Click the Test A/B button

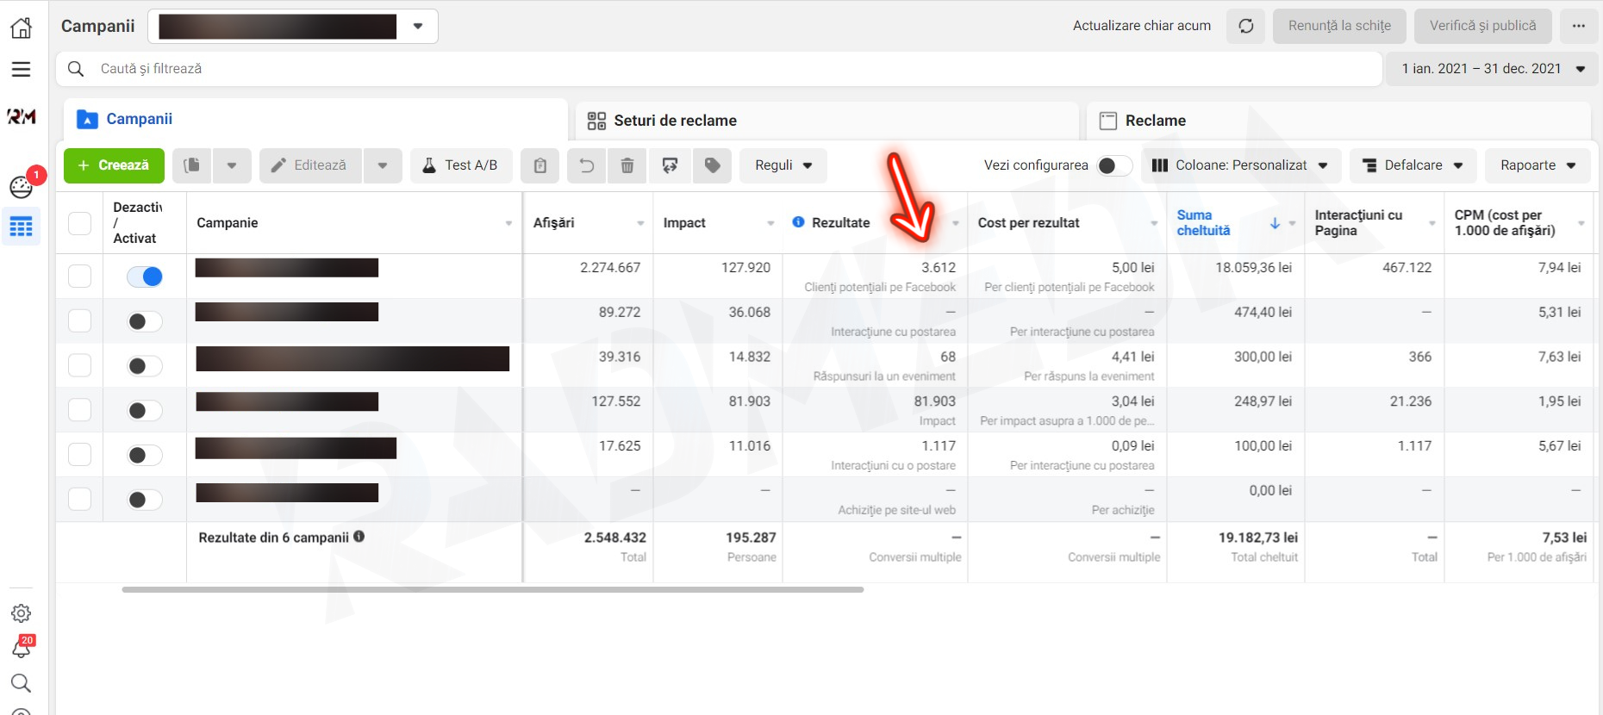pos(461,165)
